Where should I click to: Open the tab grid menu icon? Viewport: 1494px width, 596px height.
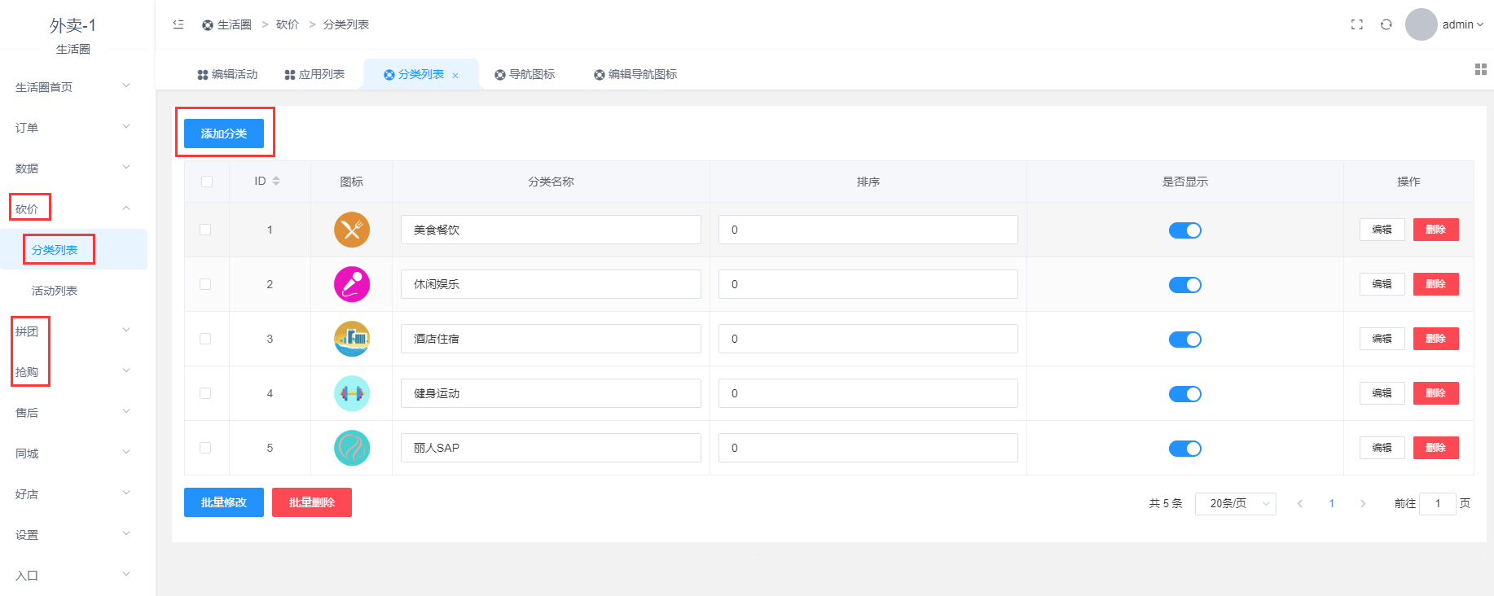(1481, 69)
